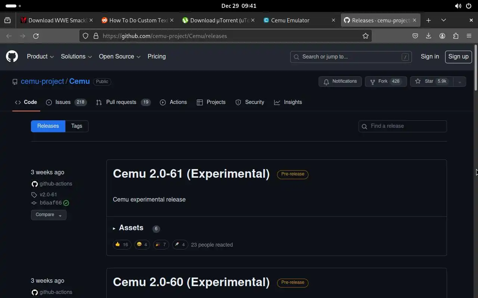This screenshot has width=478, height=298.
Task: Open the browser downloads panel icon
Action: point(429,36)
